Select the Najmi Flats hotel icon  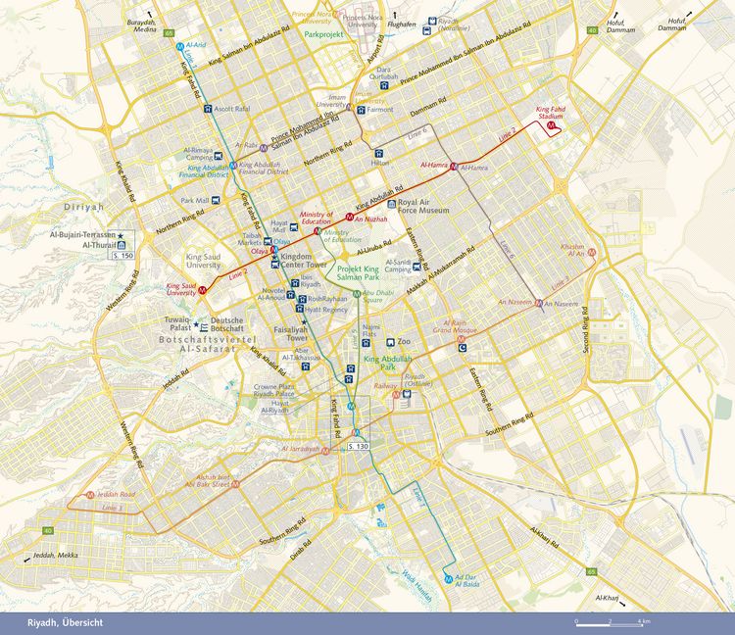[367, 343]
